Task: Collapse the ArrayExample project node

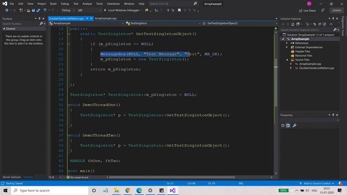Action: (x=283, y=39)
